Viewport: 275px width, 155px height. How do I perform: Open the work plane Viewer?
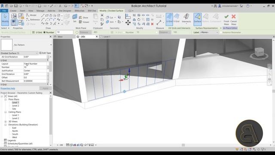pyautogui.click(x=84, y=22)
